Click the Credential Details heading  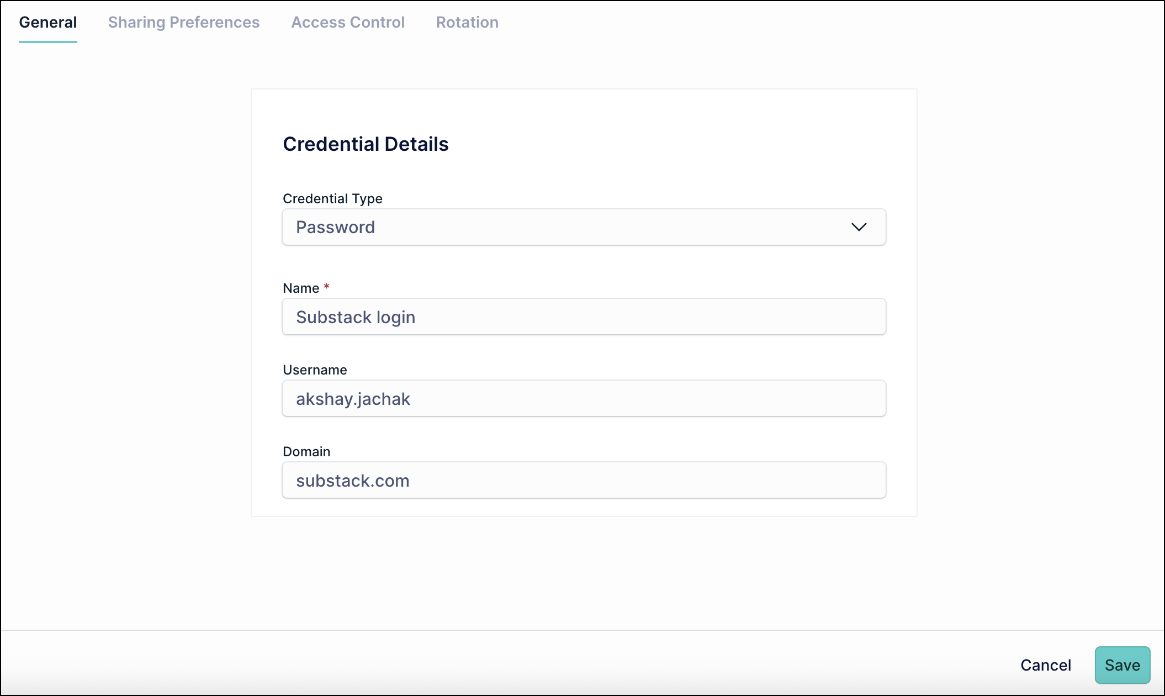point(366,144)
